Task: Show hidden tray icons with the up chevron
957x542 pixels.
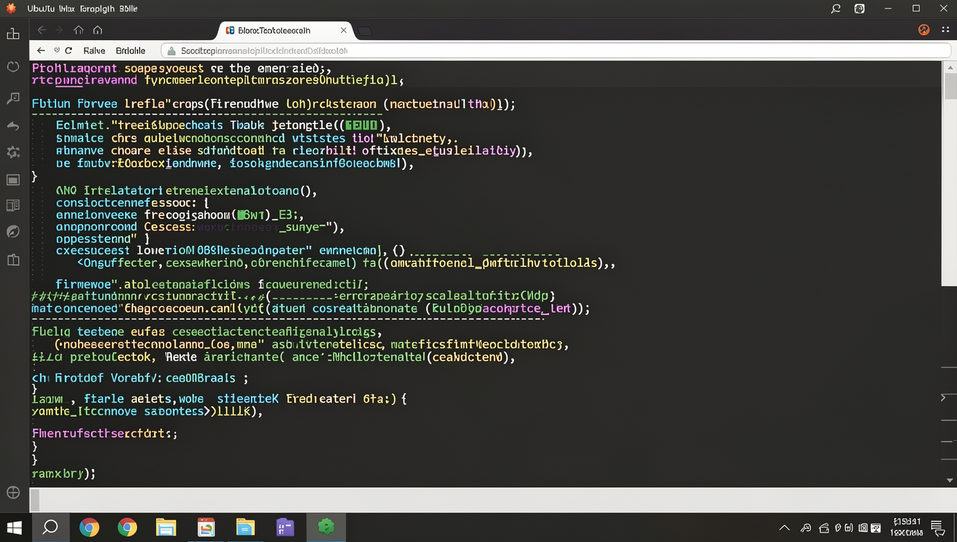Action: [784, 528]
